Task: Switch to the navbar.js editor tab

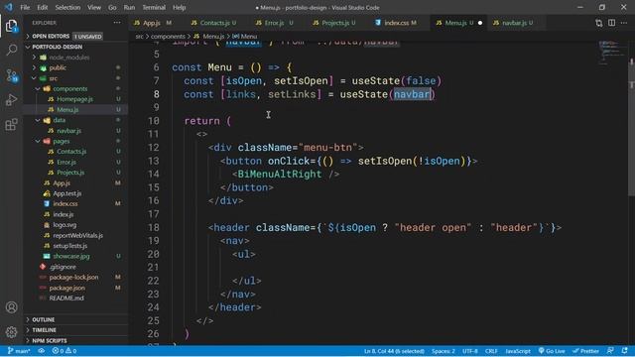Action: [x=514, y=23]
